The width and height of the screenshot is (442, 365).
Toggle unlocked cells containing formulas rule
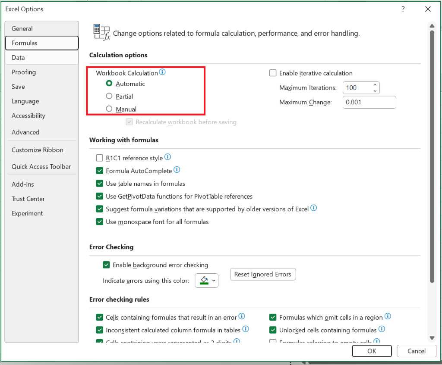273,330
